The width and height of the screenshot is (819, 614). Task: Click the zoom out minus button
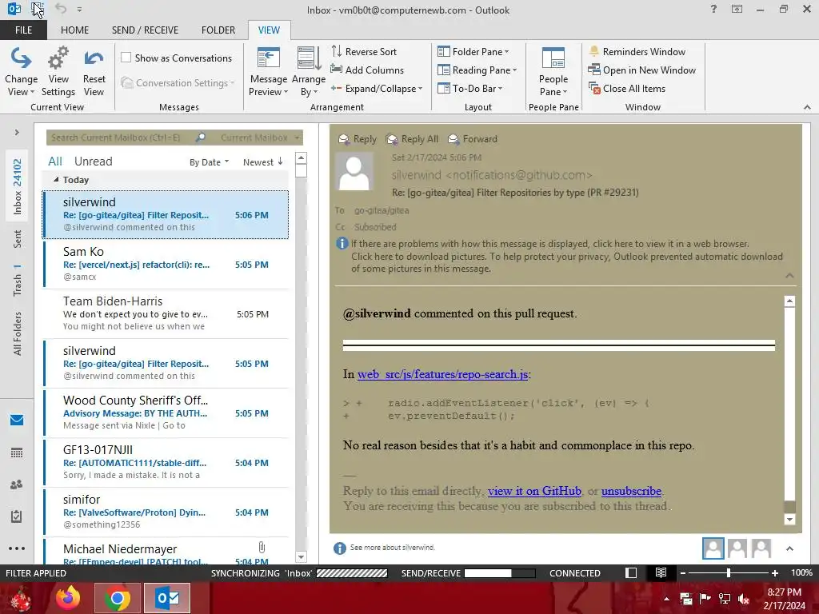683,572
